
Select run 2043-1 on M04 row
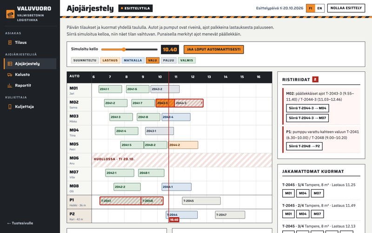point(159,131)
